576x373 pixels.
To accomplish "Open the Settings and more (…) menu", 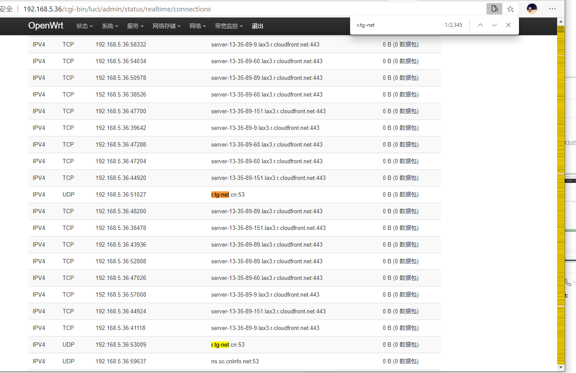I will [552, 9].
